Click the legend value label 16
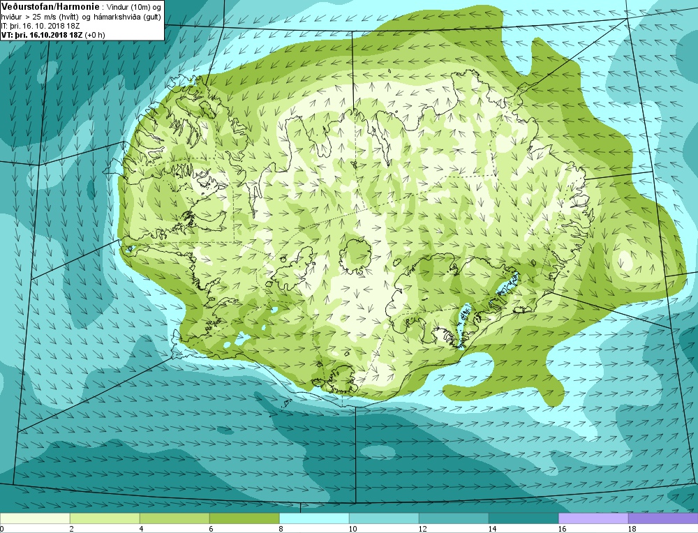This screenshot has width=698, height=533. coord(562,529)
